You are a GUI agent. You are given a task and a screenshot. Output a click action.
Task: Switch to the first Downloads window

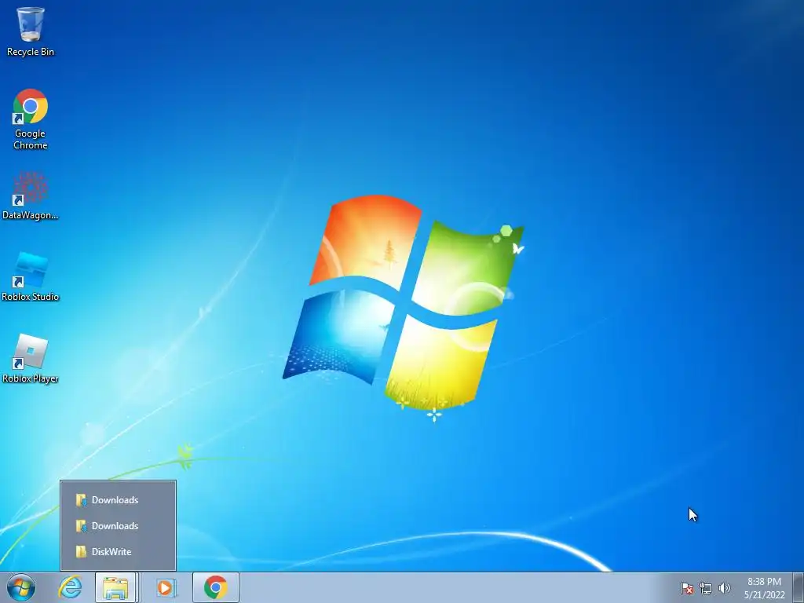pyautogui.click(x=118, y=500)
